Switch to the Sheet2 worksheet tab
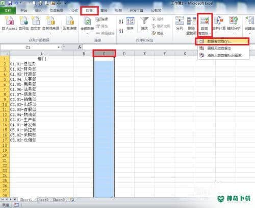 [x=42, y=199]
